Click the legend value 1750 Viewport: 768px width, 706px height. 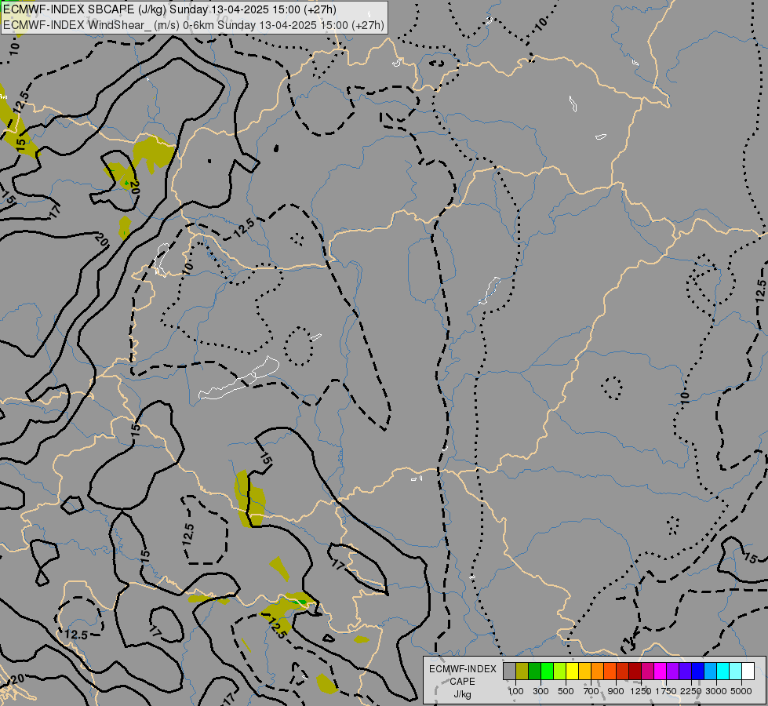666,691
